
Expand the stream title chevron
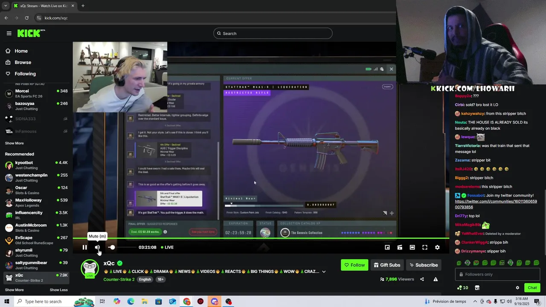(x=324, y=272)
